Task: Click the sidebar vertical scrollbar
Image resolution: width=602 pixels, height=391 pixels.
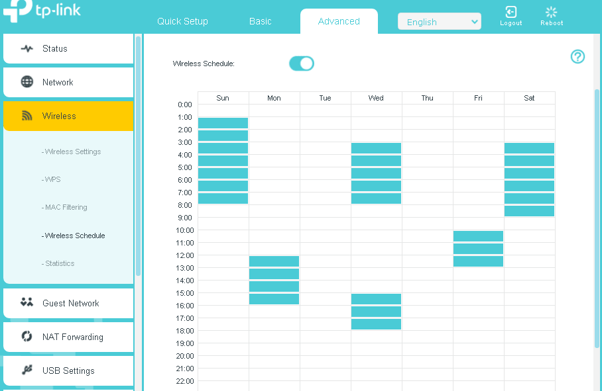Action: [138, 155]
